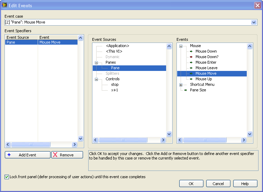
Task: Click the Shortcut Menu label in Events
Action: [x=202, y=84]
